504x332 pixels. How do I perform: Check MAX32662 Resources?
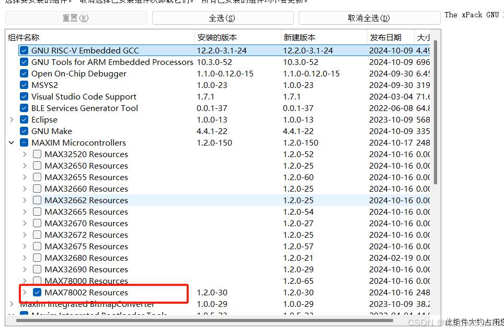pyautogui.click(x=37, y=200)
